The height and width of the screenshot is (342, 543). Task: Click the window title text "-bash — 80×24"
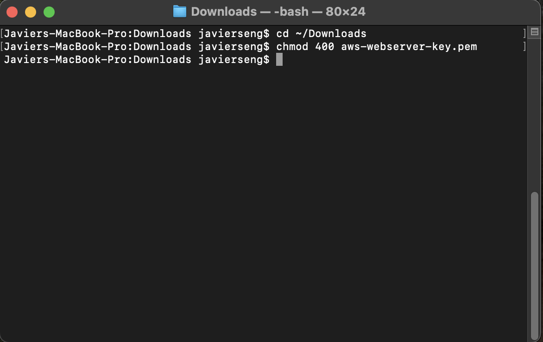point(319,12)
